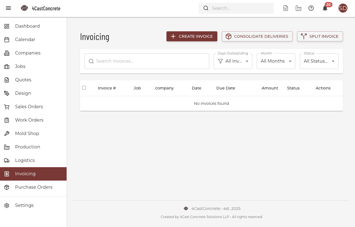The image size is (355, 227).
Task: Open the Production section icon
Action: pos(7,147)
